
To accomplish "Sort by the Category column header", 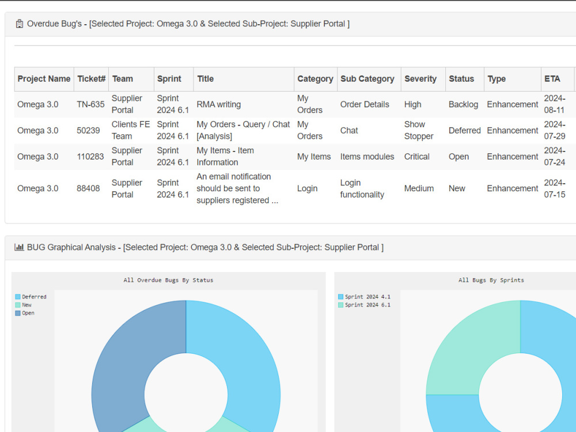I will [316, 79].
